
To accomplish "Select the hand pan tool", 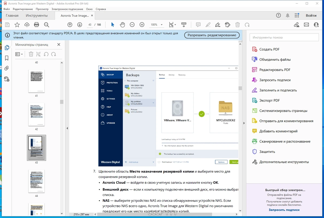I will [122, 25].
